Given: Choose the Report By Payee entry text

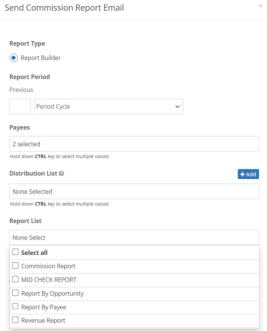Looking at the screenshot, I should tap(44, 307).
